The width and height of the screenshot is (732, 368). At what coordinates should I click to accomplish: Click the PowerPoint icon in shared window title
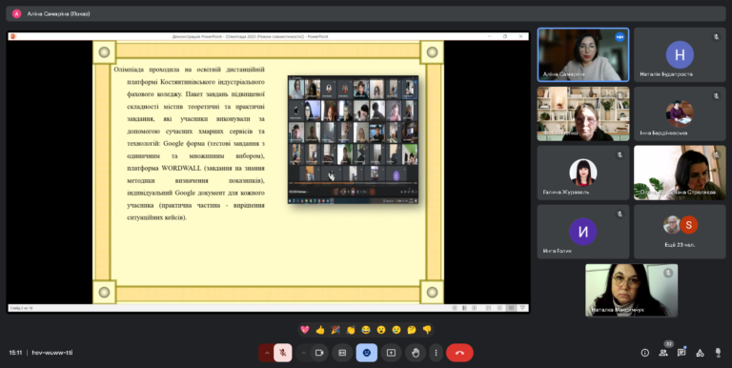[13, 36]
